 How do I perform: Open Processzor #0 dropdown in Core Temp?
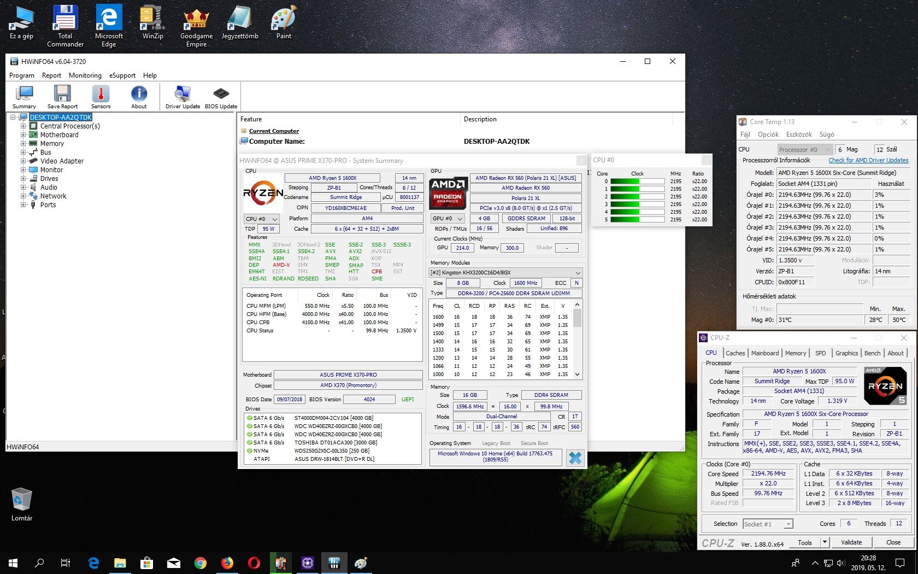(x=804, y=149)
